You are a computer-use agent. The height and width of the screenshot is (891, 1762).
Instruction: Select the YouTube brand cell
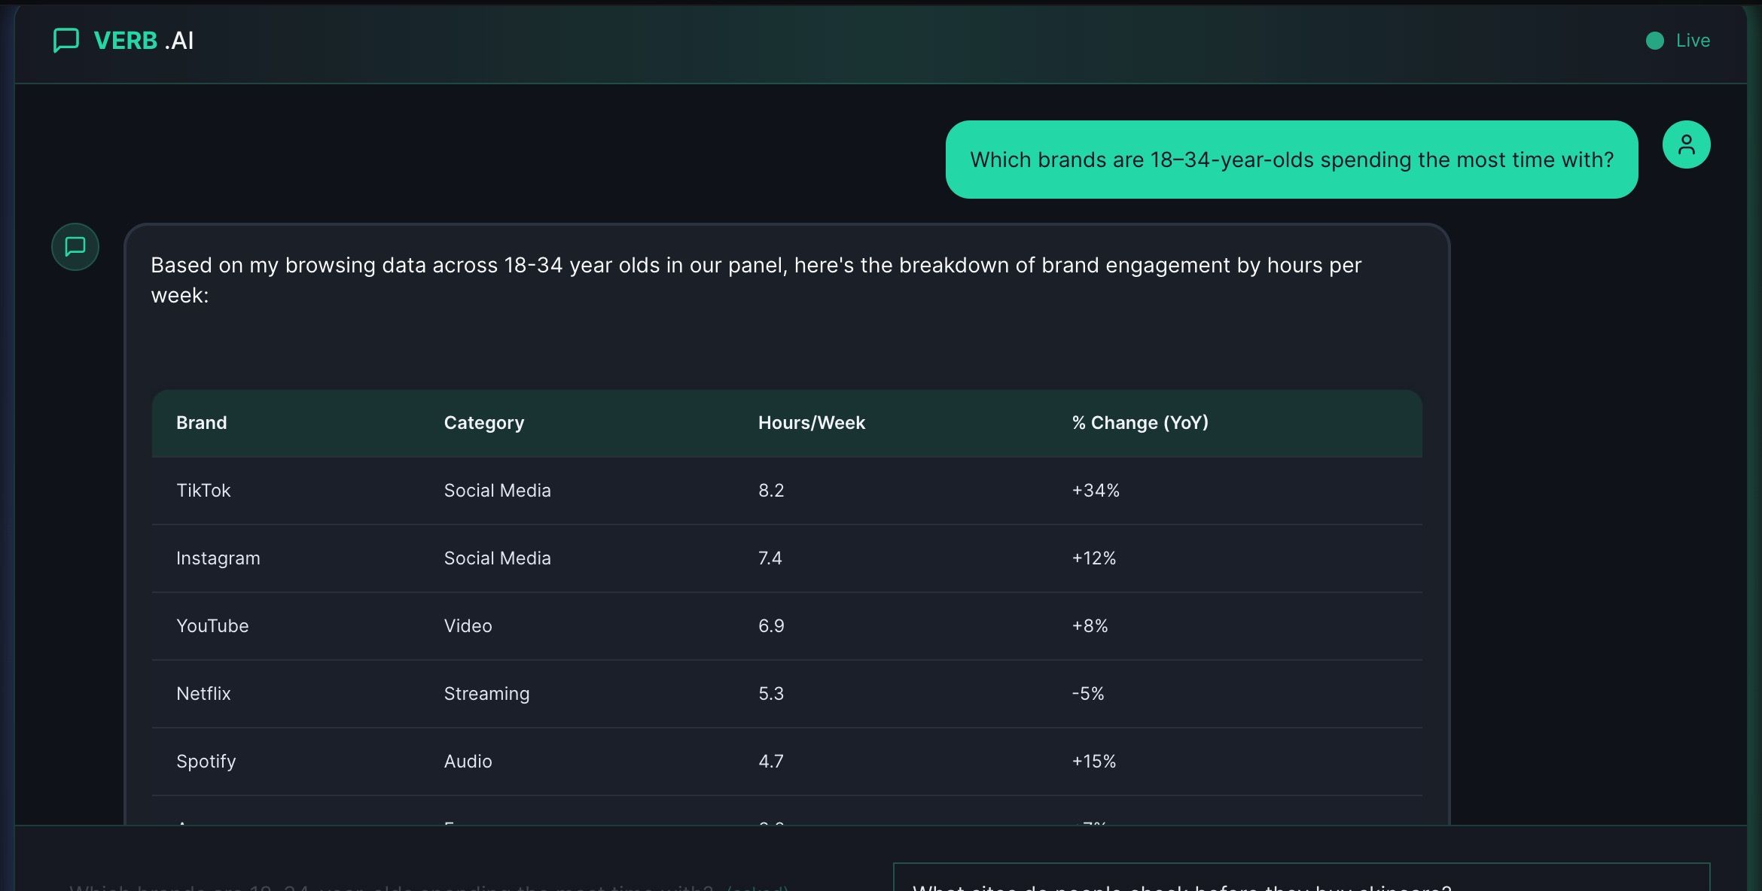pos(212,626)
